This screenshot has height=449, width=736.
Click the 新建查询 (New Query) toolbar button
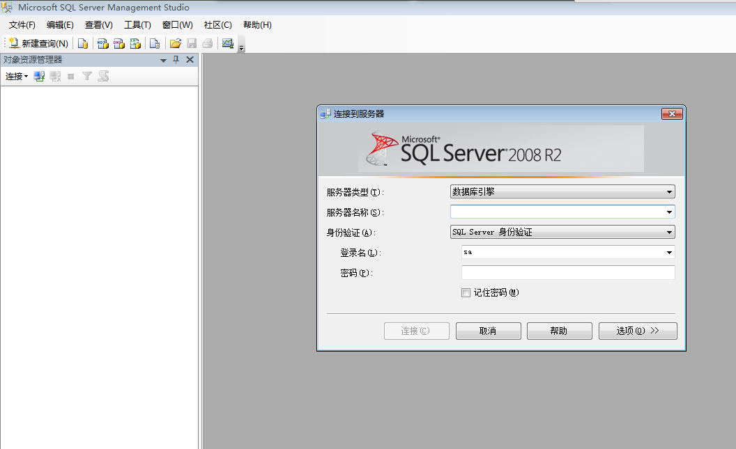[39, 44]
